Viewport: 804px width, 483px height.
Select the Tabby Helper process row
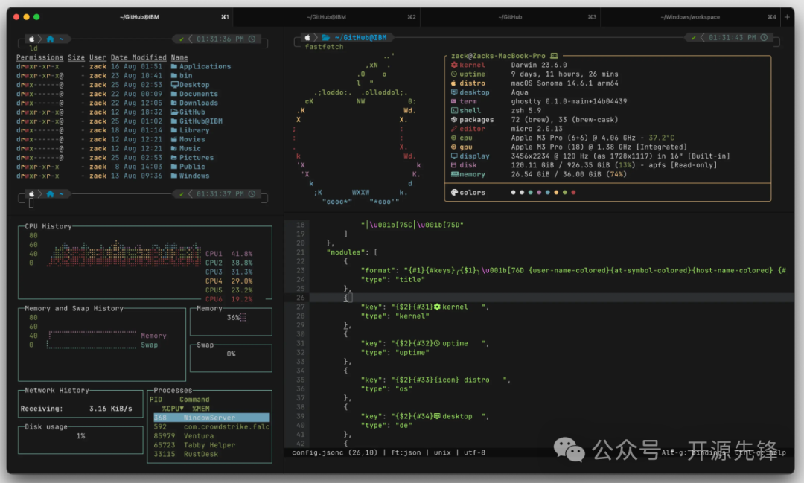point(211,446)
